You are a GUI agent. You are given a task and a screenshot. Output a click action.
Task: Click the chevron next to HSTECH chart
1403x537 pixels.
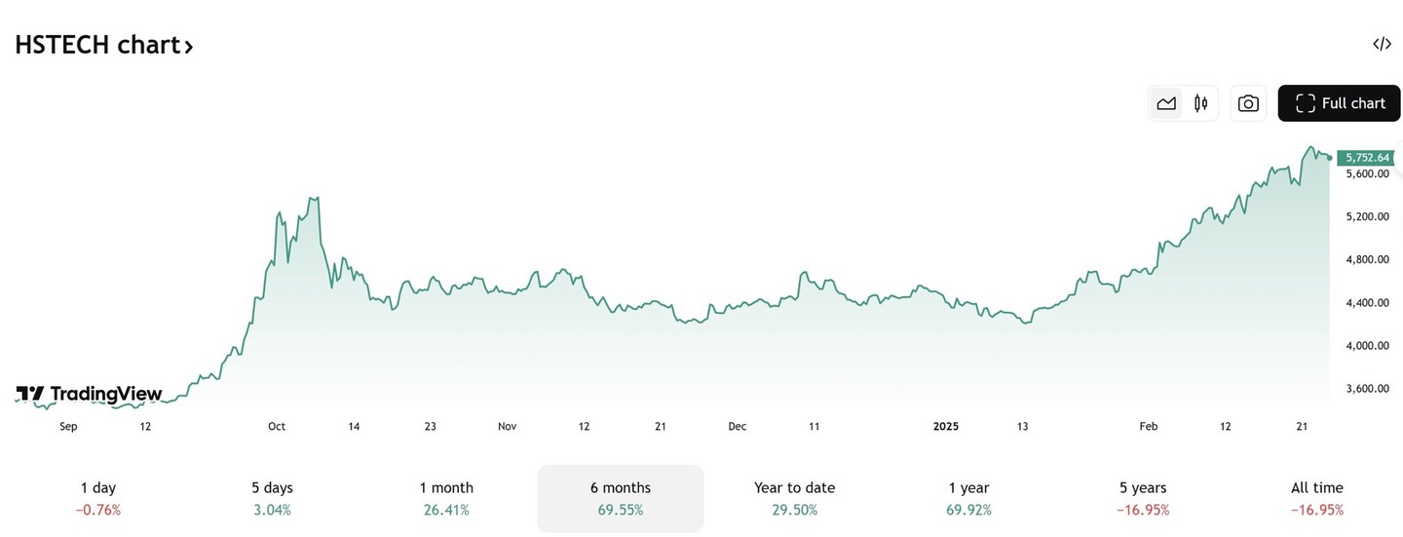188,46
